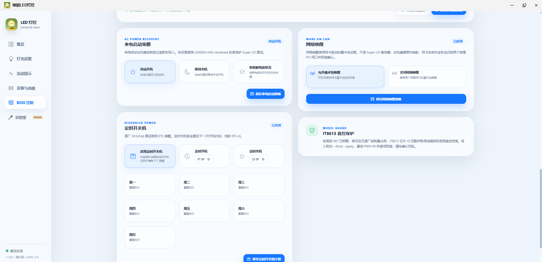This screenshot has width=542, height=262.
Task: Click the 未经验证 badge beside 实验室
Action: pyautogui.click(x=38, y=117)
